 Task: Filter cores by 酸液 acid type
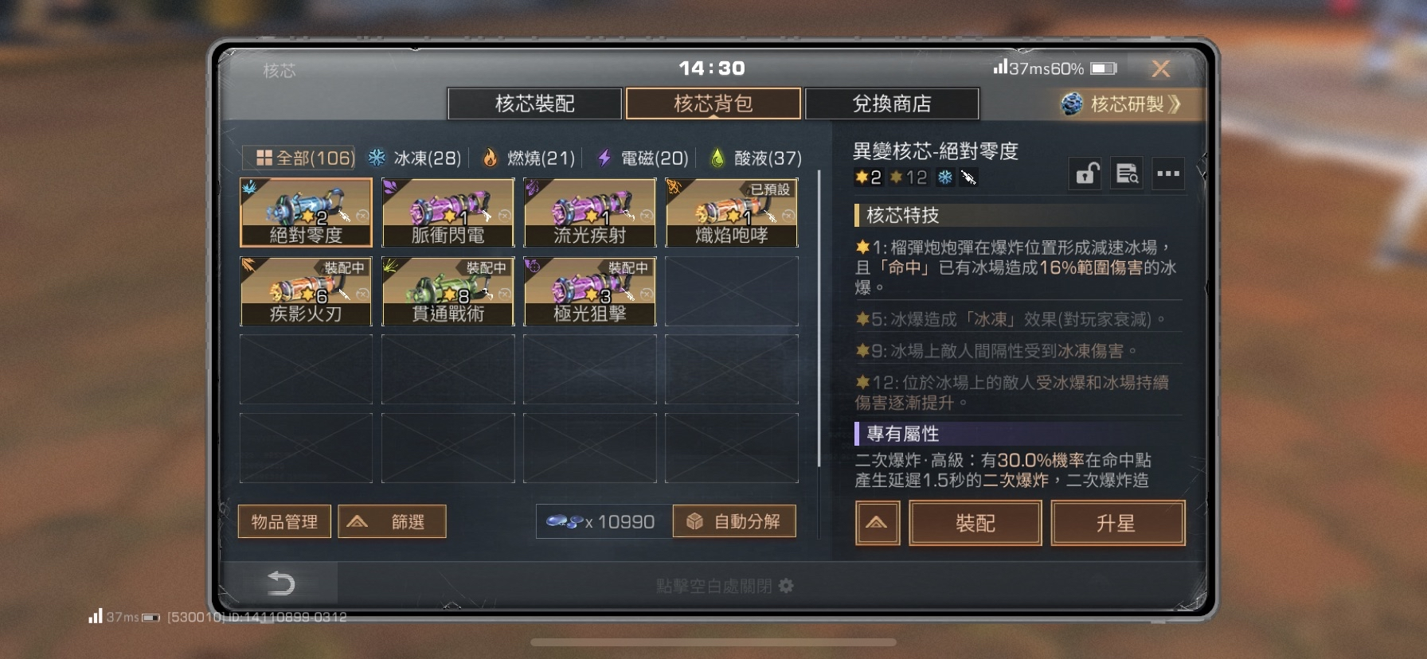click(x=756, y=158)
